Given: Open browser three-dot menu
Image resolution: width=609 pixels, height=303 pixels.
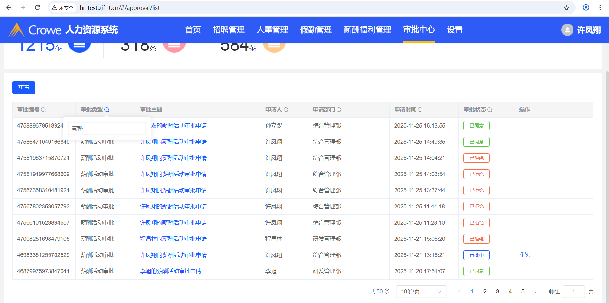Looking at the screenshot, I should pos(600,8).
